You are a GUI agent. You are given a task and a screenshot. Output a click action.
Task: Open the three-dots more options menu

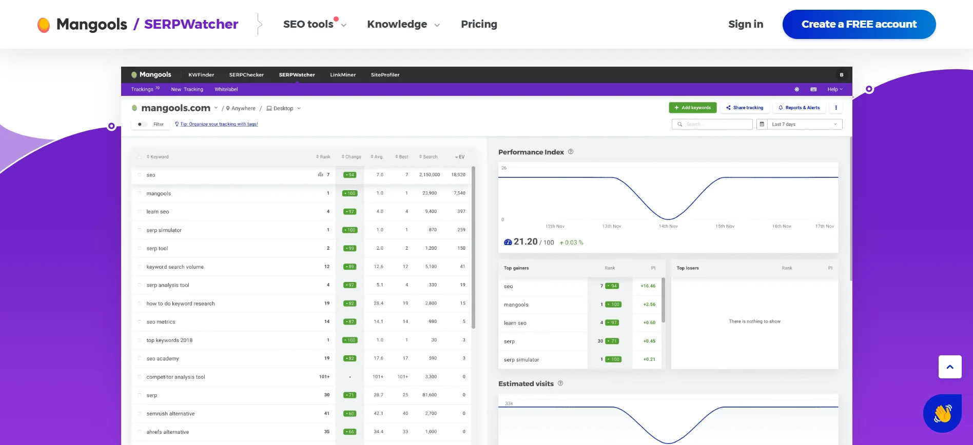pyautogui.click(x=836, y=108)
